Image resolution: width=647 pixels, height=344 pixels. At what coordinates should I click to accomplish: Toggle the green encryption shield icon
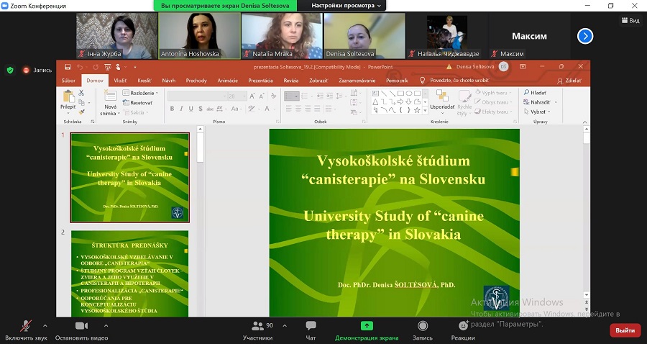(10, 70)
